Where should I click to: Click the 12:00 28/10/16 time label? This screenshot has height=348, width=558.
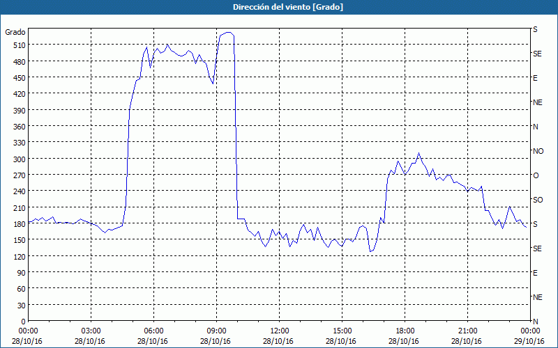click(278, 336)
